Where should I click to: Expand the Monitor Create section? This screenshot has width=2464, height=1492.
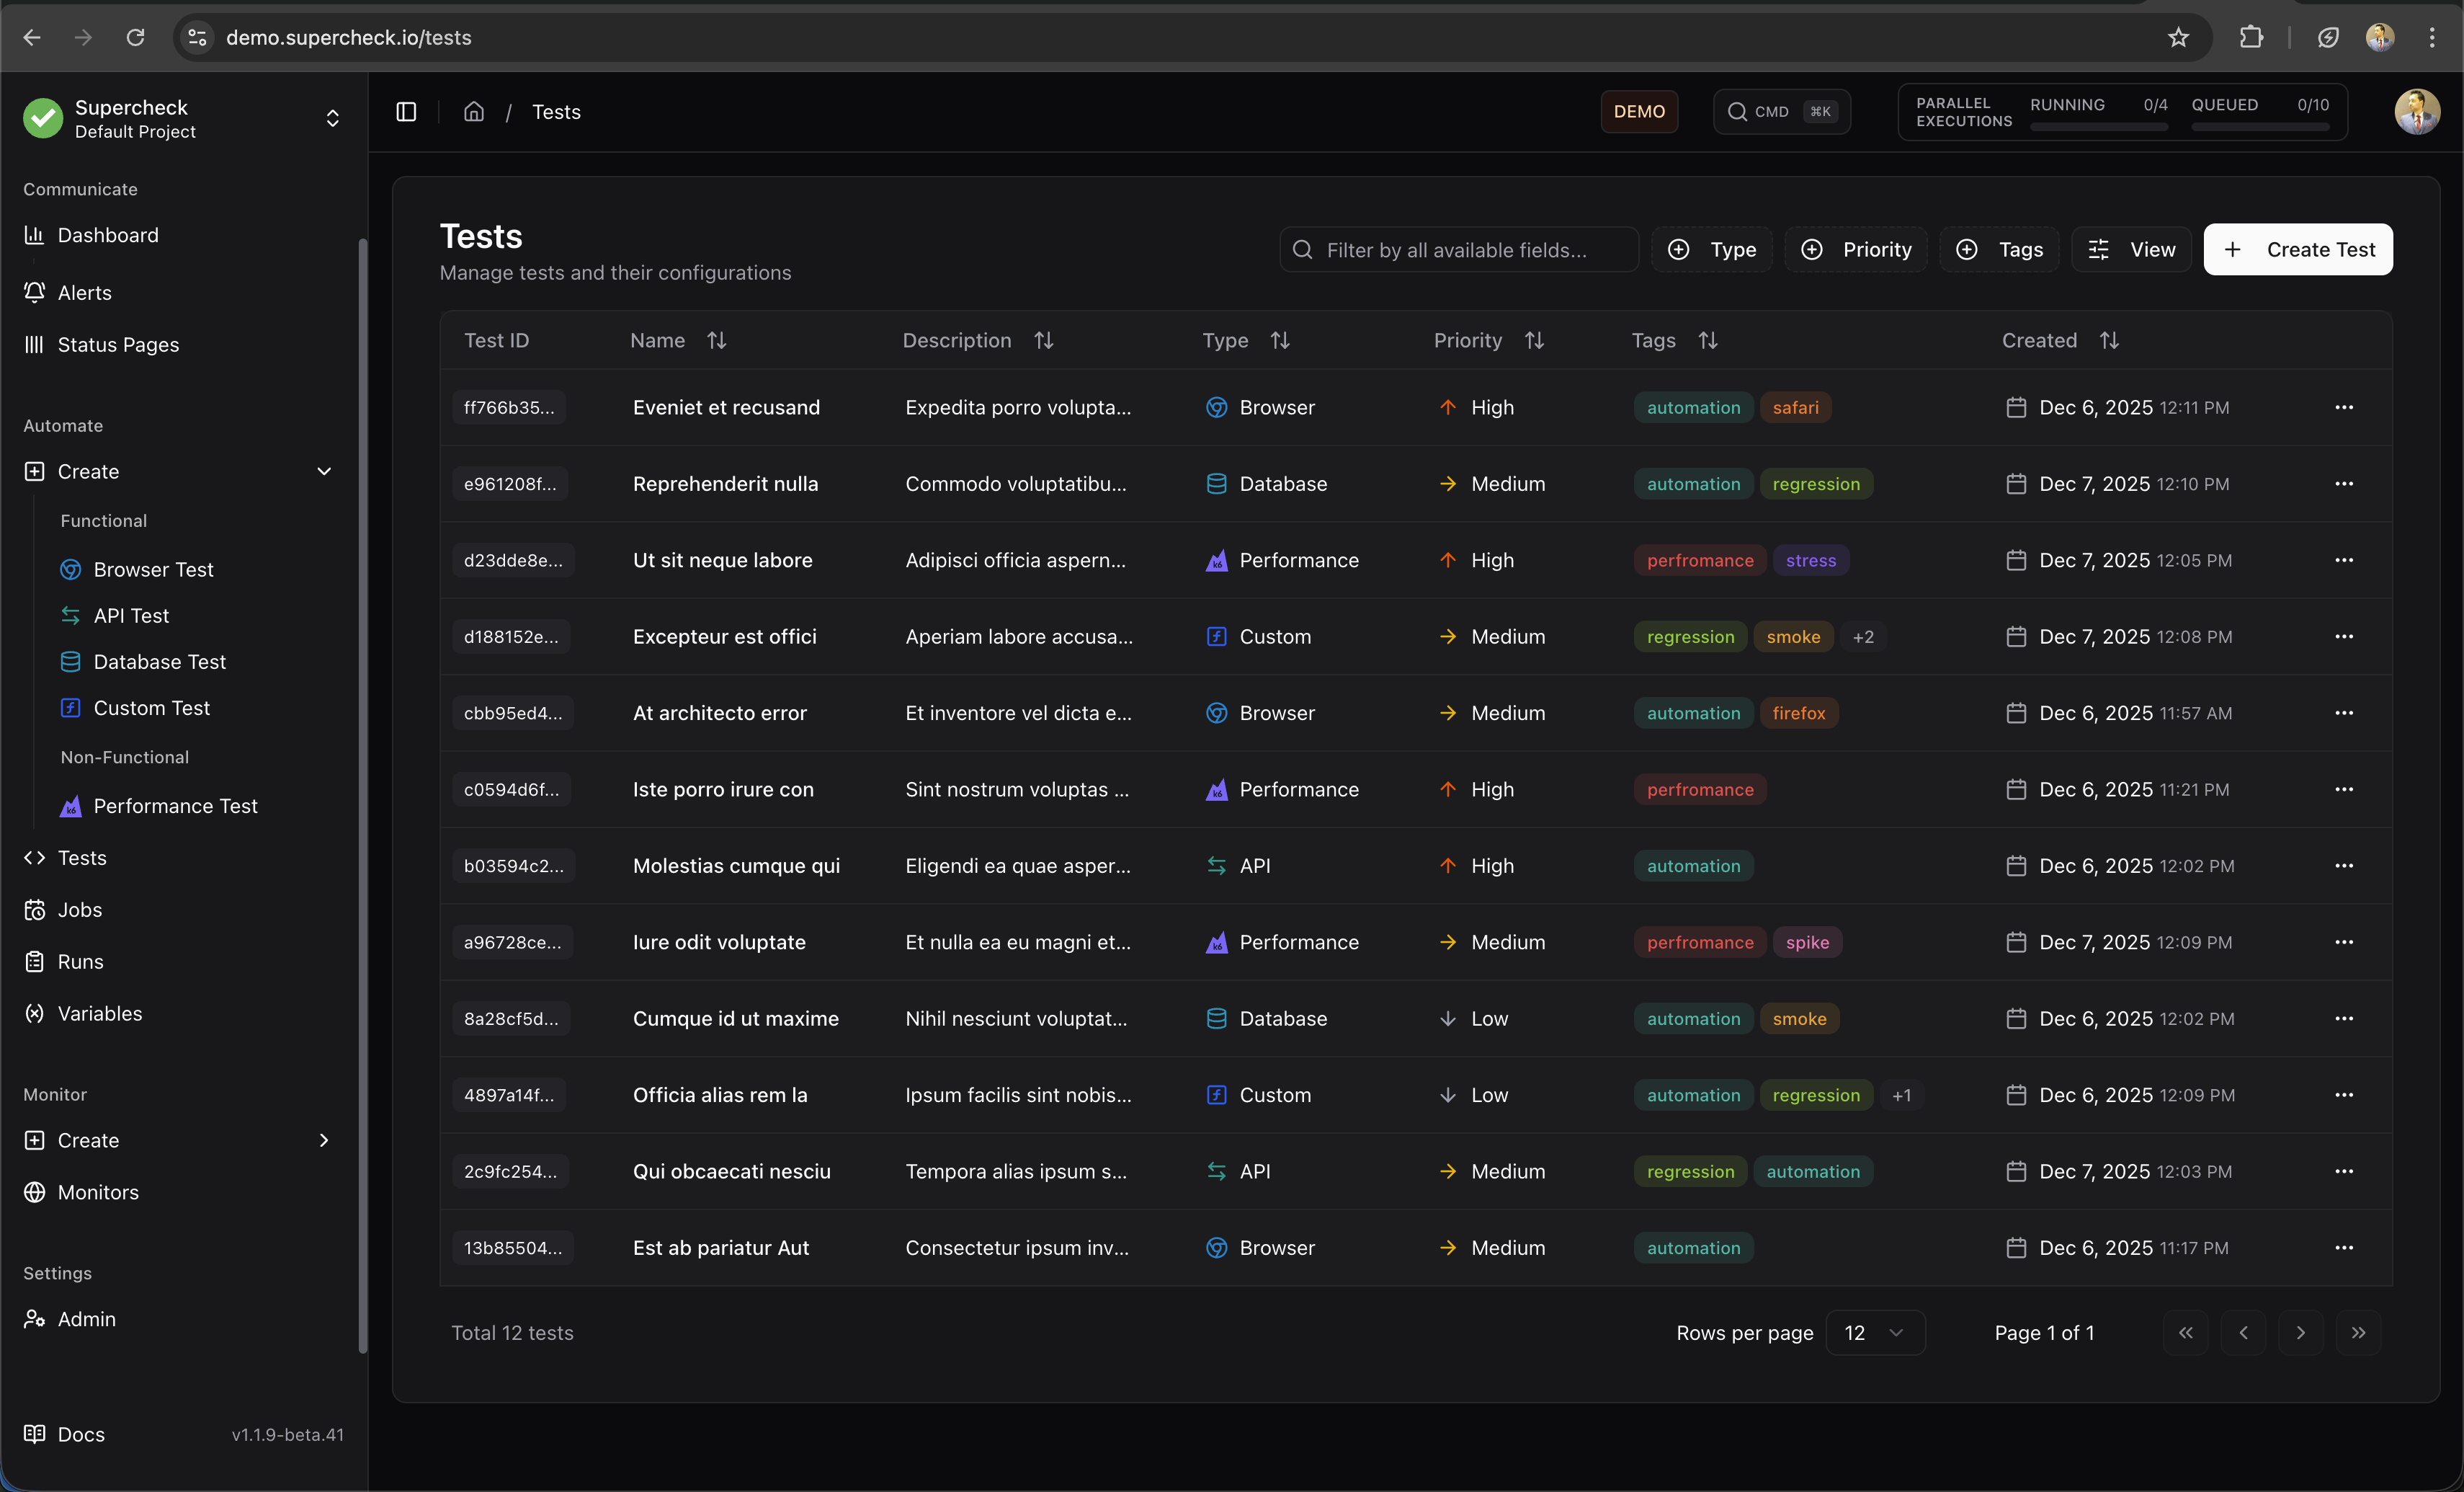pos(324,1141)
